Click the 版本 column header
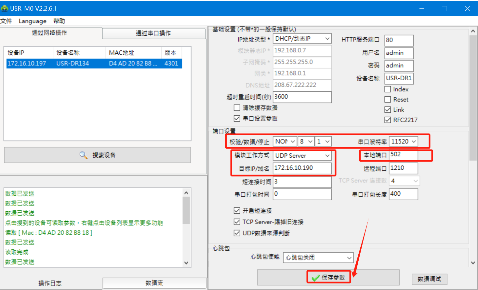The height and width of the screenshot is (290, 478). coord(171,53)
